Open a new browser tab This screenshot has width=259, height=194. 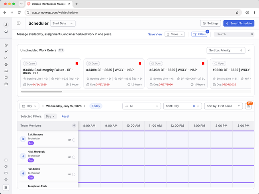pyautogui.click(x=77, y=4)
